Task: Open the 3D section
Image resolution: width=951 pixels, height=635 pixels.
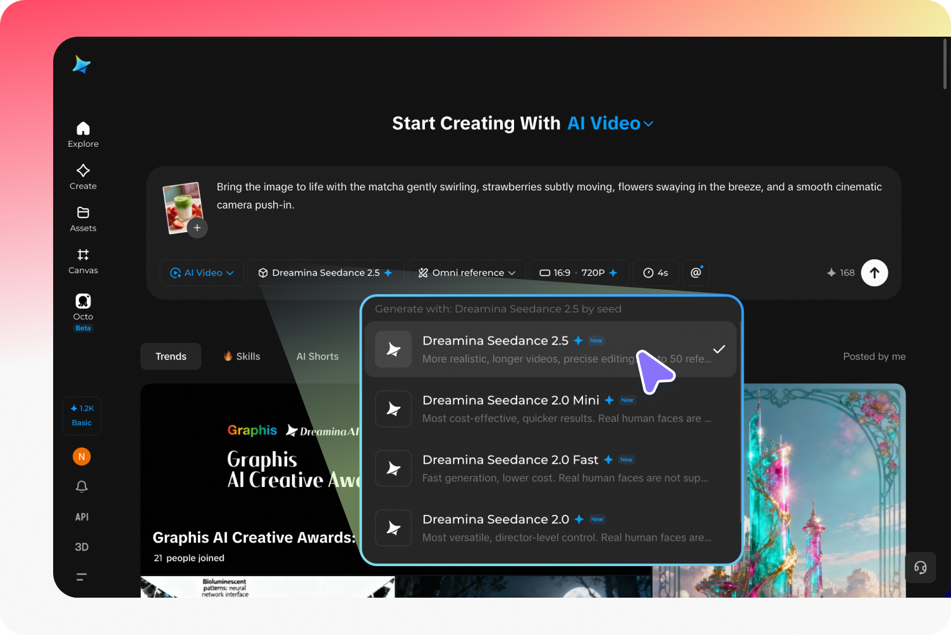Action: [x=82, y=547]
